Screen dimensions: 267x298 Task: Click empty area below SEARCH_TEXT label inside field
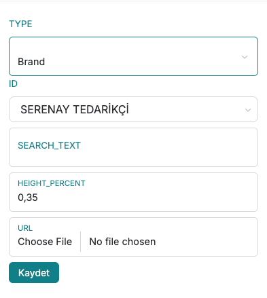pyautogui.click(x=133, y=158)
